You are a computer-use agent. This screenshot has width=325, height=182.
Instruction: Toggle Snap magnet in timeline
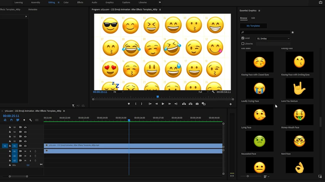[11, 120]
